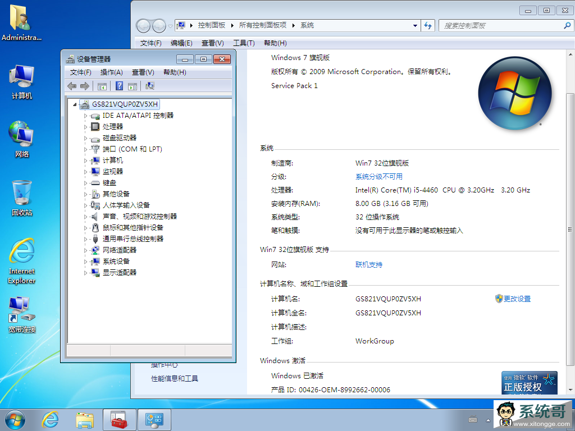Open the 查看(V) menu in the System window
Viewport: 575px width, 431px height.
(213, 43)
